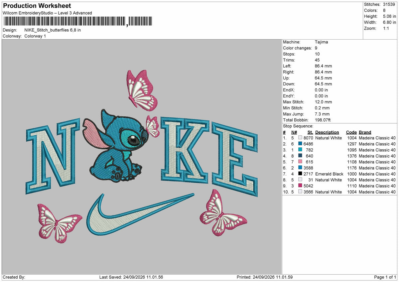Screen dimensions: 399x282
Task: Click the "Emerald Black" description
Action: [329, 174]
